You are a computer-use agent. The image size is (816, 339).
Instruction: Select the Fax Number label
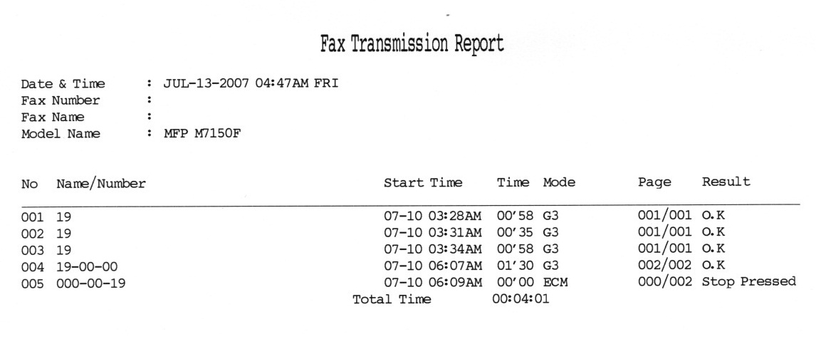(61, 100)
